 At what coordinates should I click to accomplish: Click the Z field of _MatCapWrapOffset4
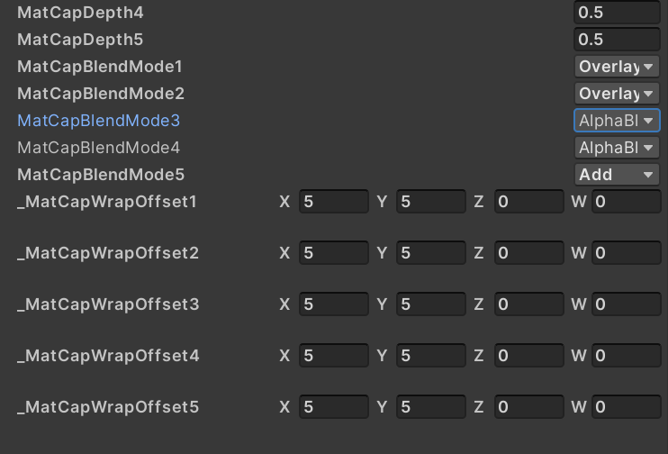point(528,356)
